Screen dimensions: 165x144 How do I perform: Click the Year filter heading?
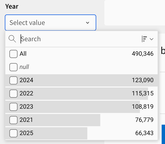click(12, 6)
